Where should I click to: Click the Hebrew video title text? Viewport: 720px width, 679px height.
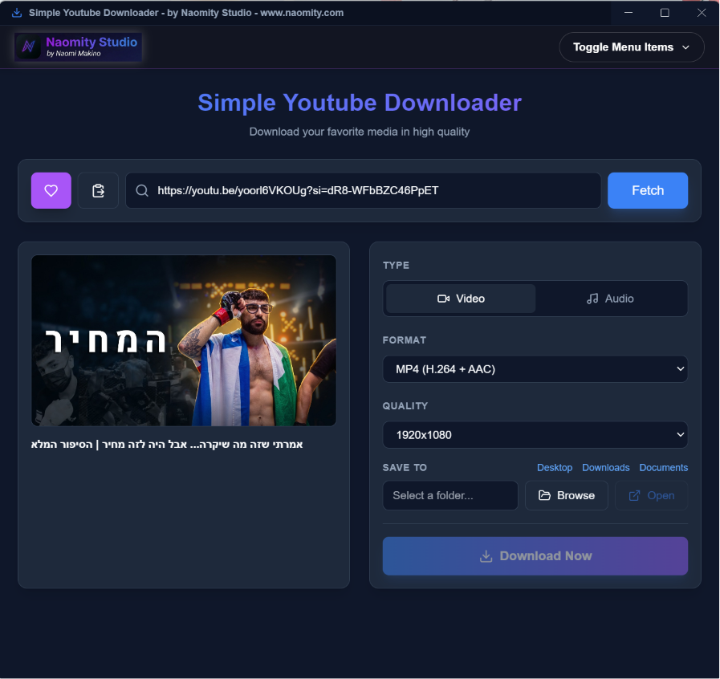[167, 445]
